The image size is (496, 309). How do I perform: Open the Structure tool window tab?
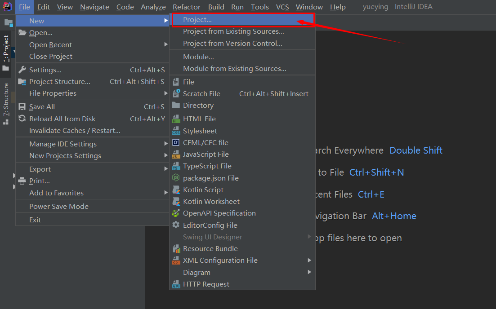coord(6,104)
